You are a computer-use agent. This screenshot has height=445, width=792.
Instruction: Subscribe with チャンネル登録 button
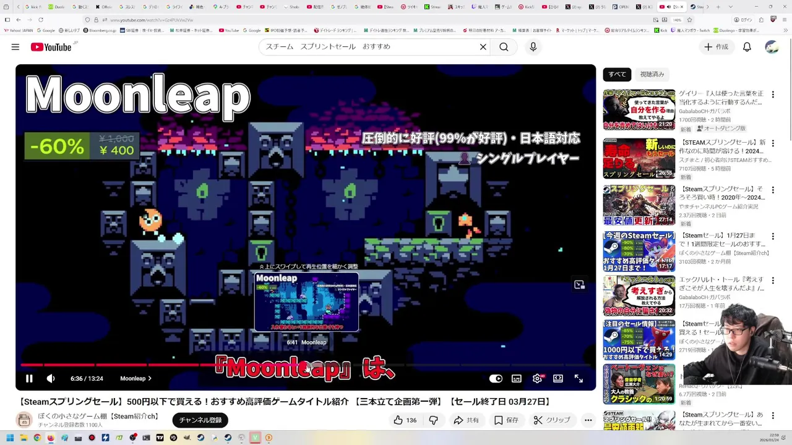click(200, 420)
